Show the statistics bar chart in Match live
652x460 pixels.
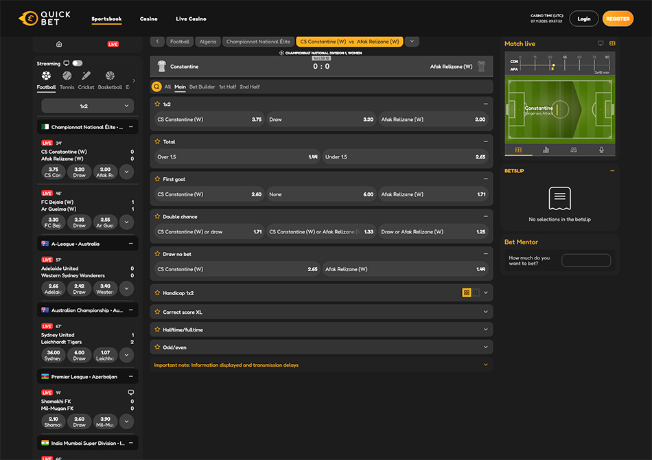(x=546, y=150)
